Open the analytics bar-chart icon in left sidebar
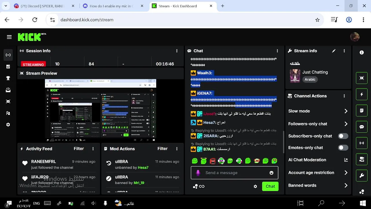The image size is (371, 209). coord(8,66)
